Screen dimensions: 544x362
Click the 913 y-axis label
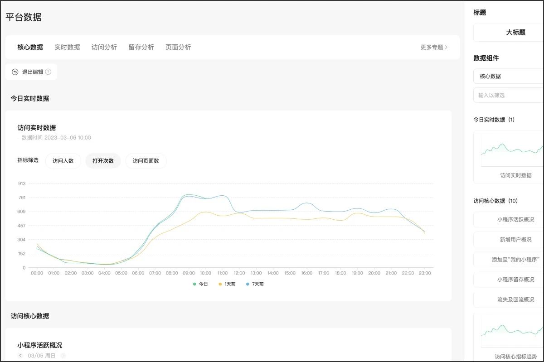coord(22,183)
